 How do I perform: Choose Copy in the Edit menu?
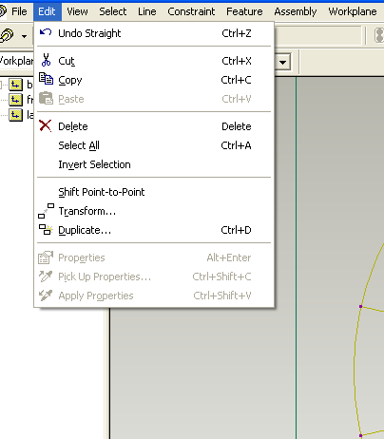154,80
